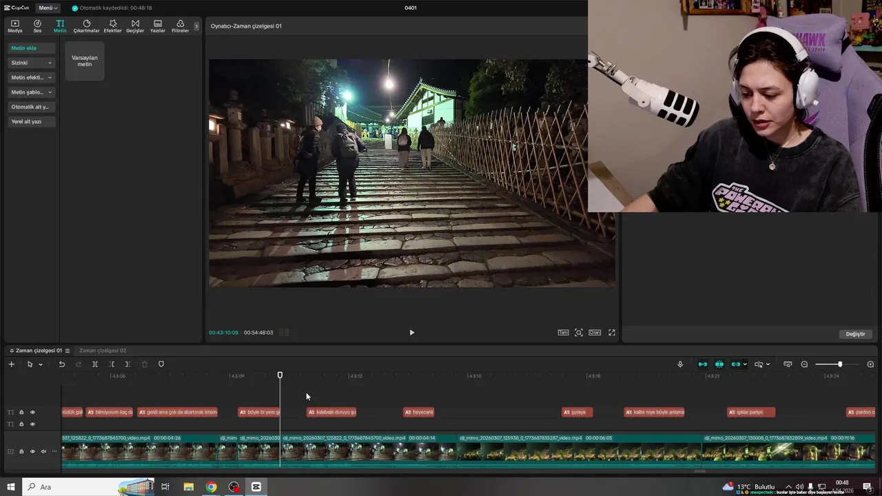
Task: Open the Yazılar captions tab
Action: click(x=158, y=26)
